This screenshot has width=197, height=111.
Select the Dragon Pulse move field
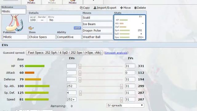tap(98, 31)
